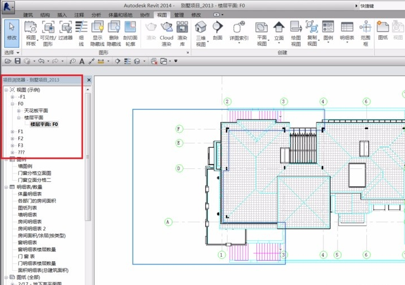Collapse the 明细表/数量 node

tap(6, 187)
